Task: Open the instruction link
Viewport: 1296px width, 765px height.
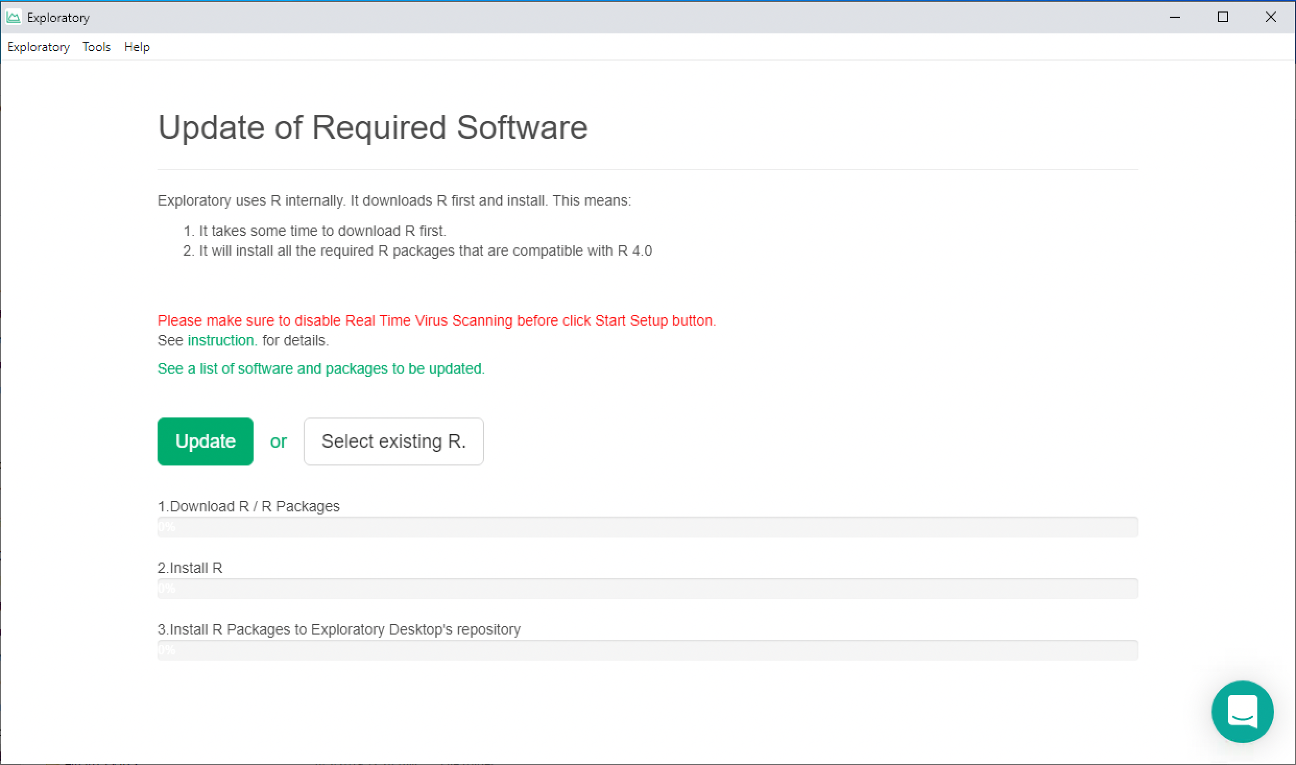Action: coord(222,340)
